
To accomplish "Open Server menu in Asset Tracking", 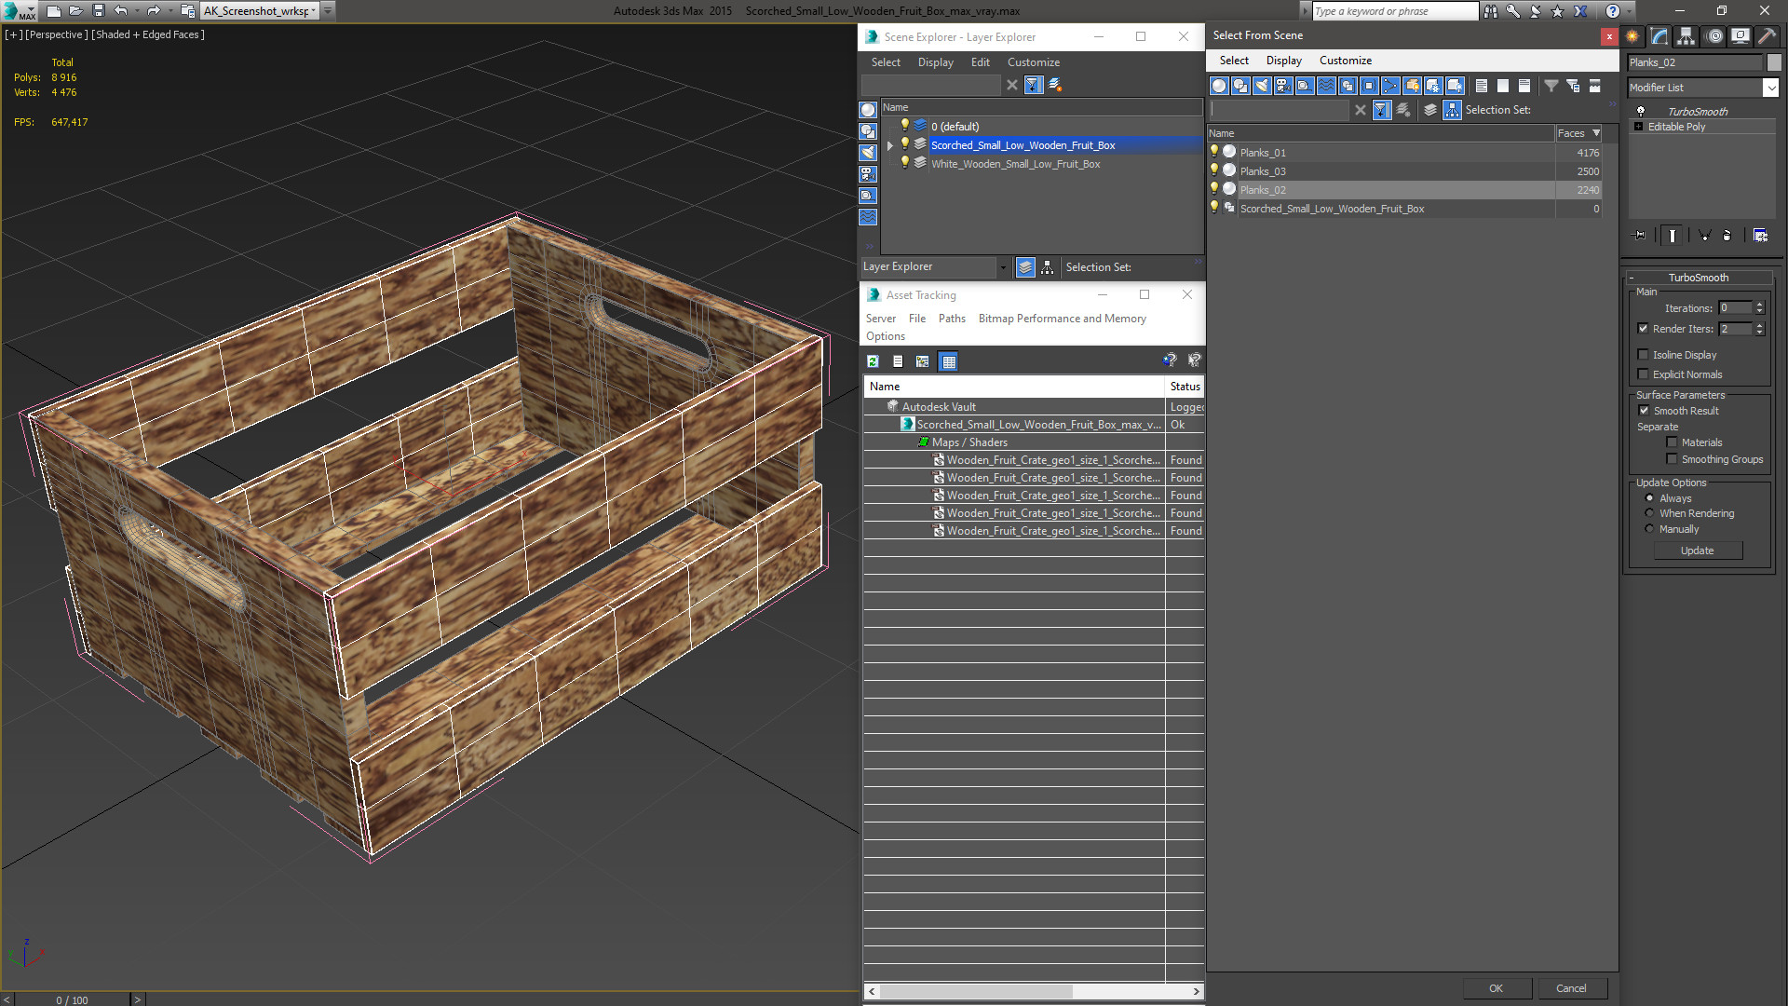I will click(x=880, y=319).
